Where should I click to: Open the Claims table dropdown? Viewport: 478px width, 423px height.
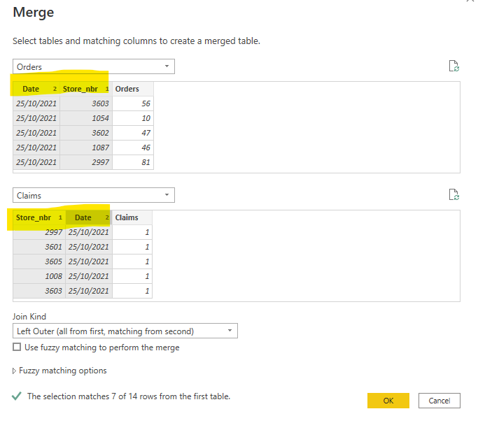[x=94, y=195]
